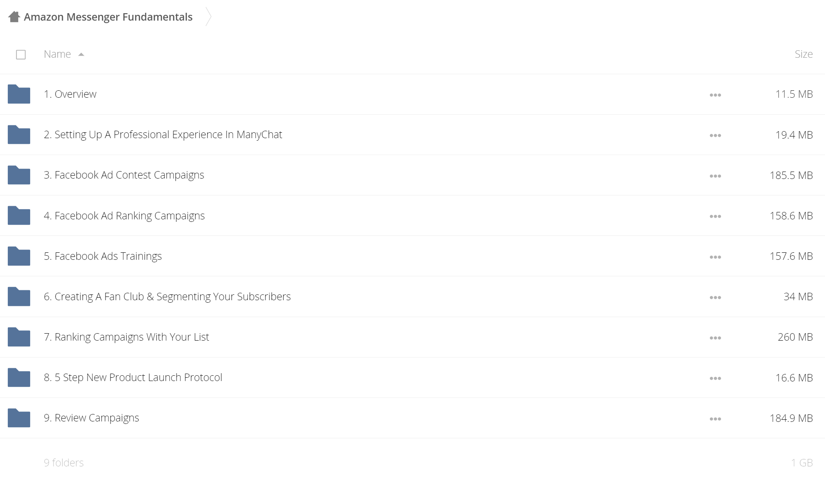Toggle the select all checkbox

[21, 54]
